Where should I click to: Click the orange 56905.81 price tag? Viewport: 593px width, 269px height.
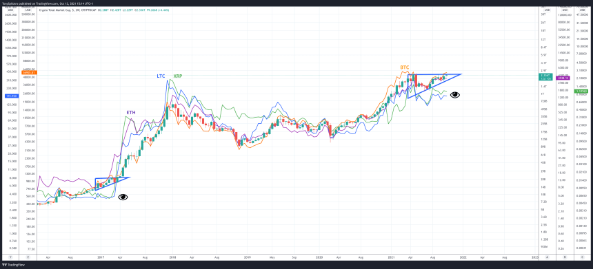(x=28, y=73)
